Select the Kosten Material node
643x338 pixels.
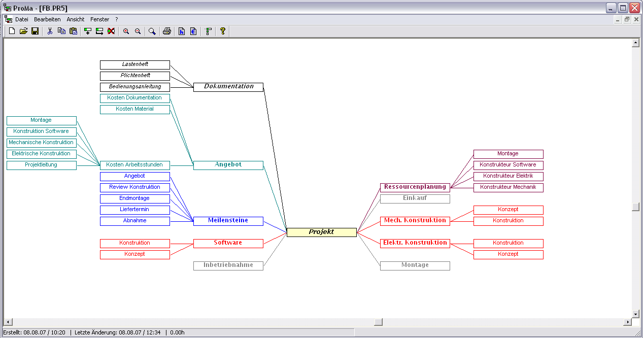135,110
